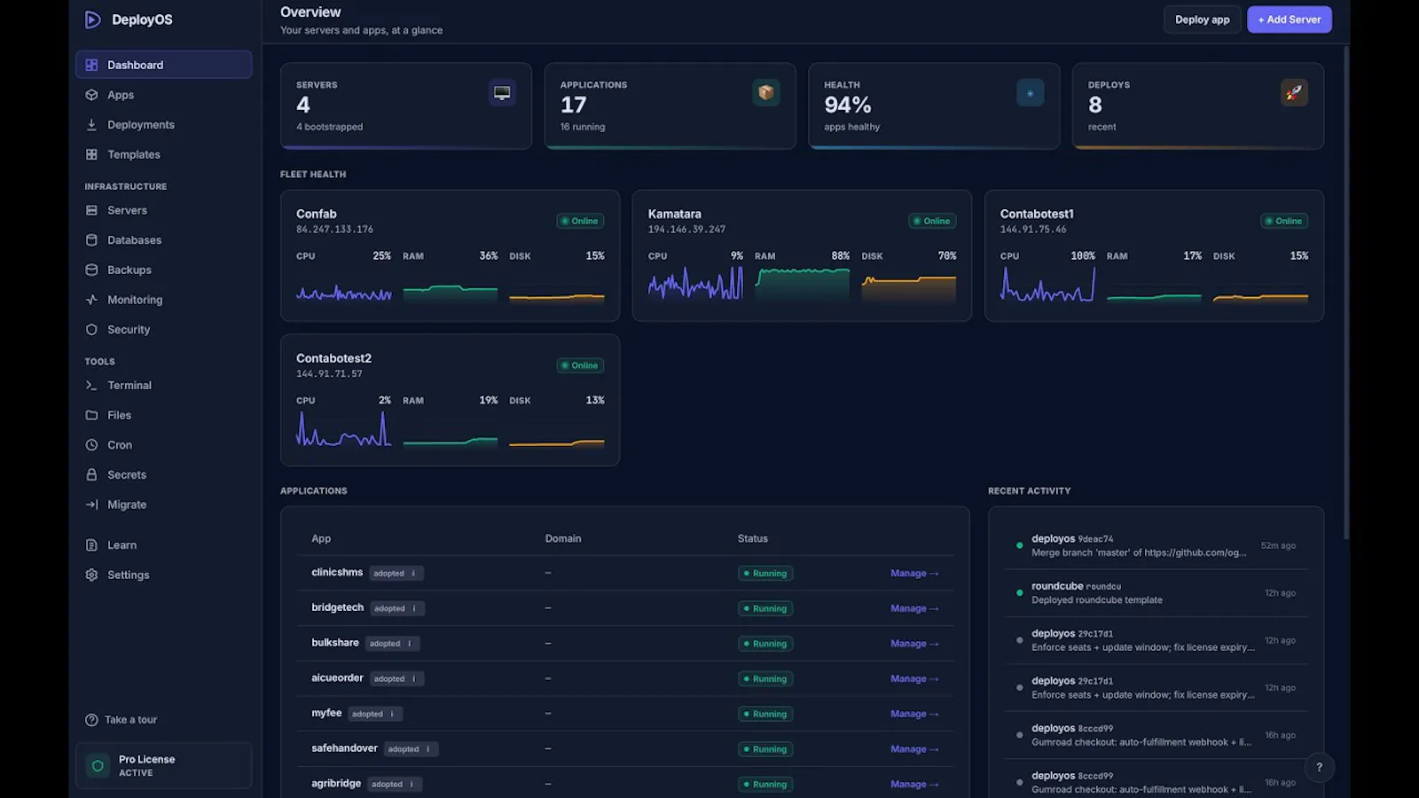Open the Contabotest2 server card title
1419x798 pixels.
point(333,358)
